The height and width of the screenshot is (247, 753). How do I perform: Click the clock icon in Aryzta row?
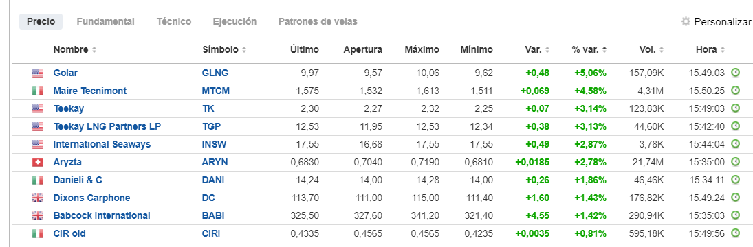point(735,163)
